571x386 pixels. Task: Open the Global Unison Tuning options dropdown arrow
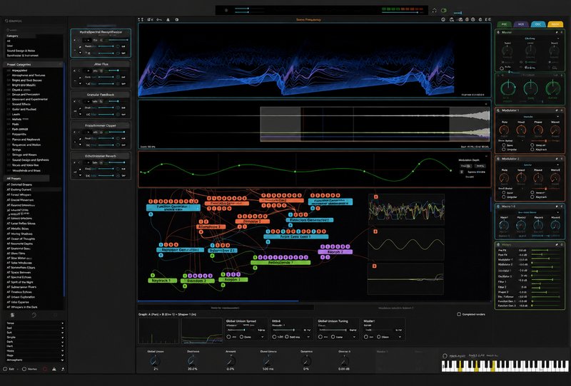point(354,337)
